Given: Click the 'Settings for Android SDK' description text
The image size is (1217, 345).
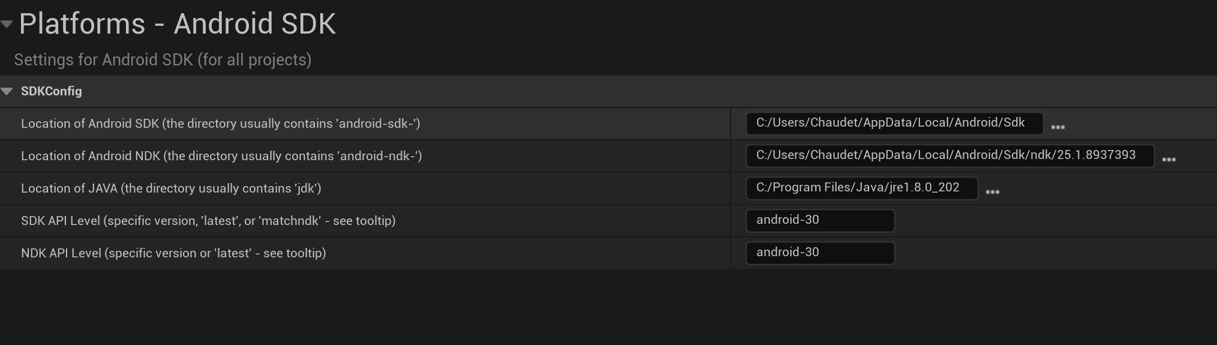Looking at the screenshot, I should (163, 60).
